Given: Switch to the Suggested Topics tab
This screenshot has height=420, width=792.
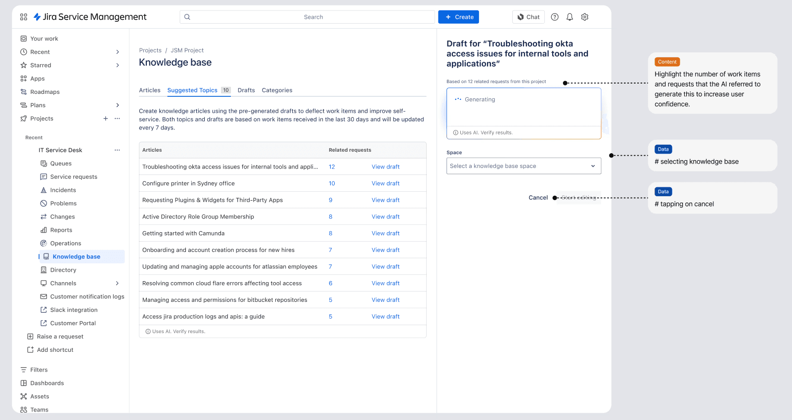Looking at the screenshot, I should [x=199, y=90].
